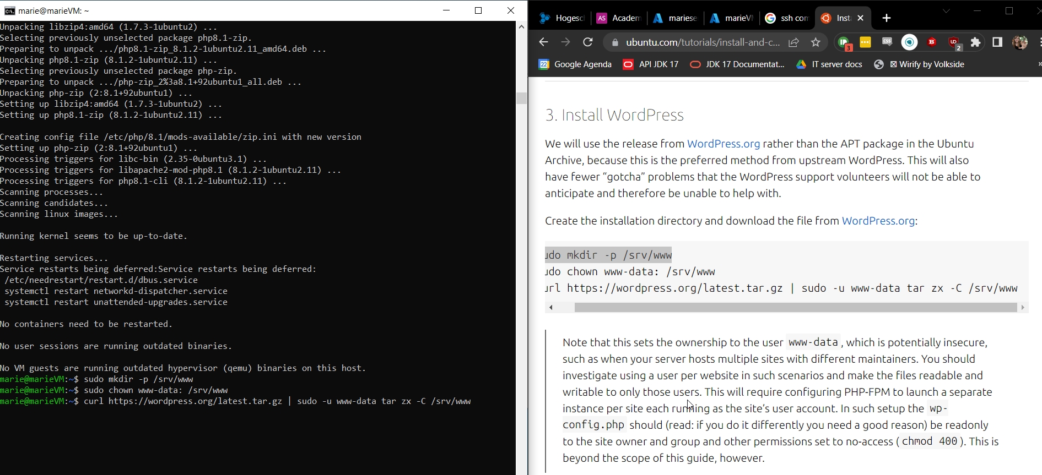Click the terminal scrollbar up arrow

point(521,27)
